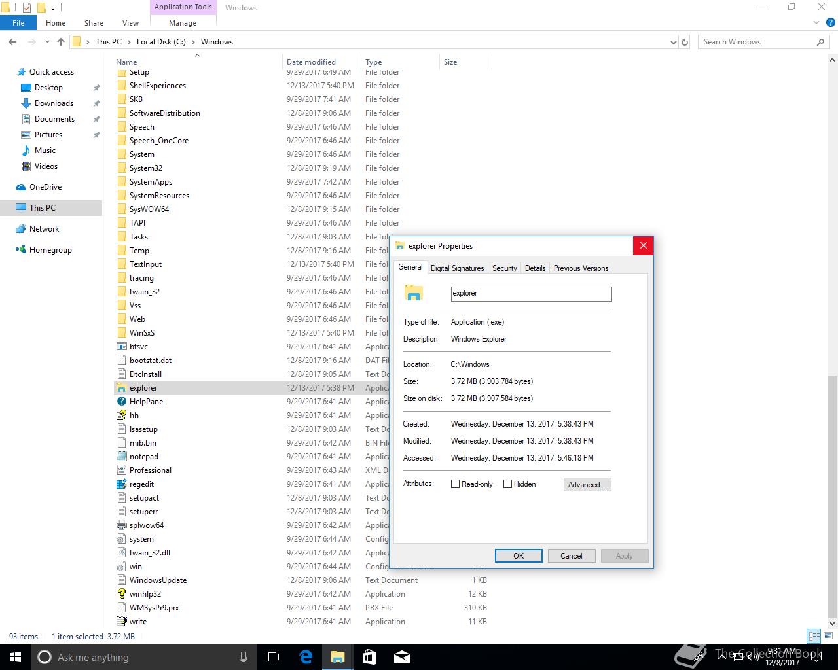Open Advanced attributes settings
The image size is (838, 670).
tap(587, 485)
